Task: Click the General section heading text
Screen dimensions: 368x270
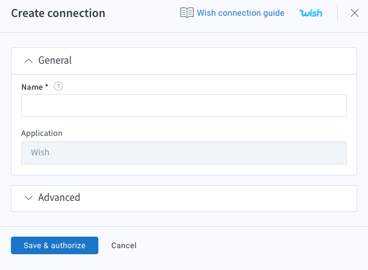Action: pyautogui.click(x=55, y=60)
